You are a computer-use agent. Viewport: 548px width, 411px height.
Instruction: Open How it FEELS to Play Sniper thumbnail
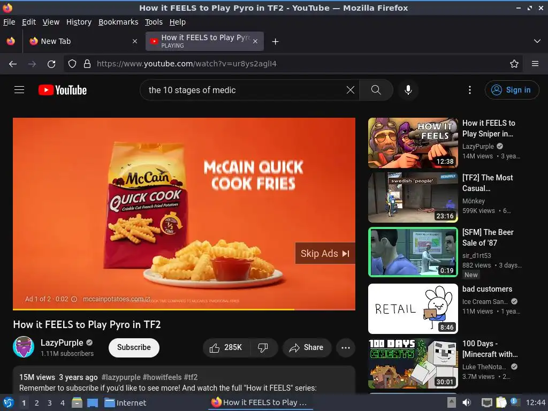[413, 142]
